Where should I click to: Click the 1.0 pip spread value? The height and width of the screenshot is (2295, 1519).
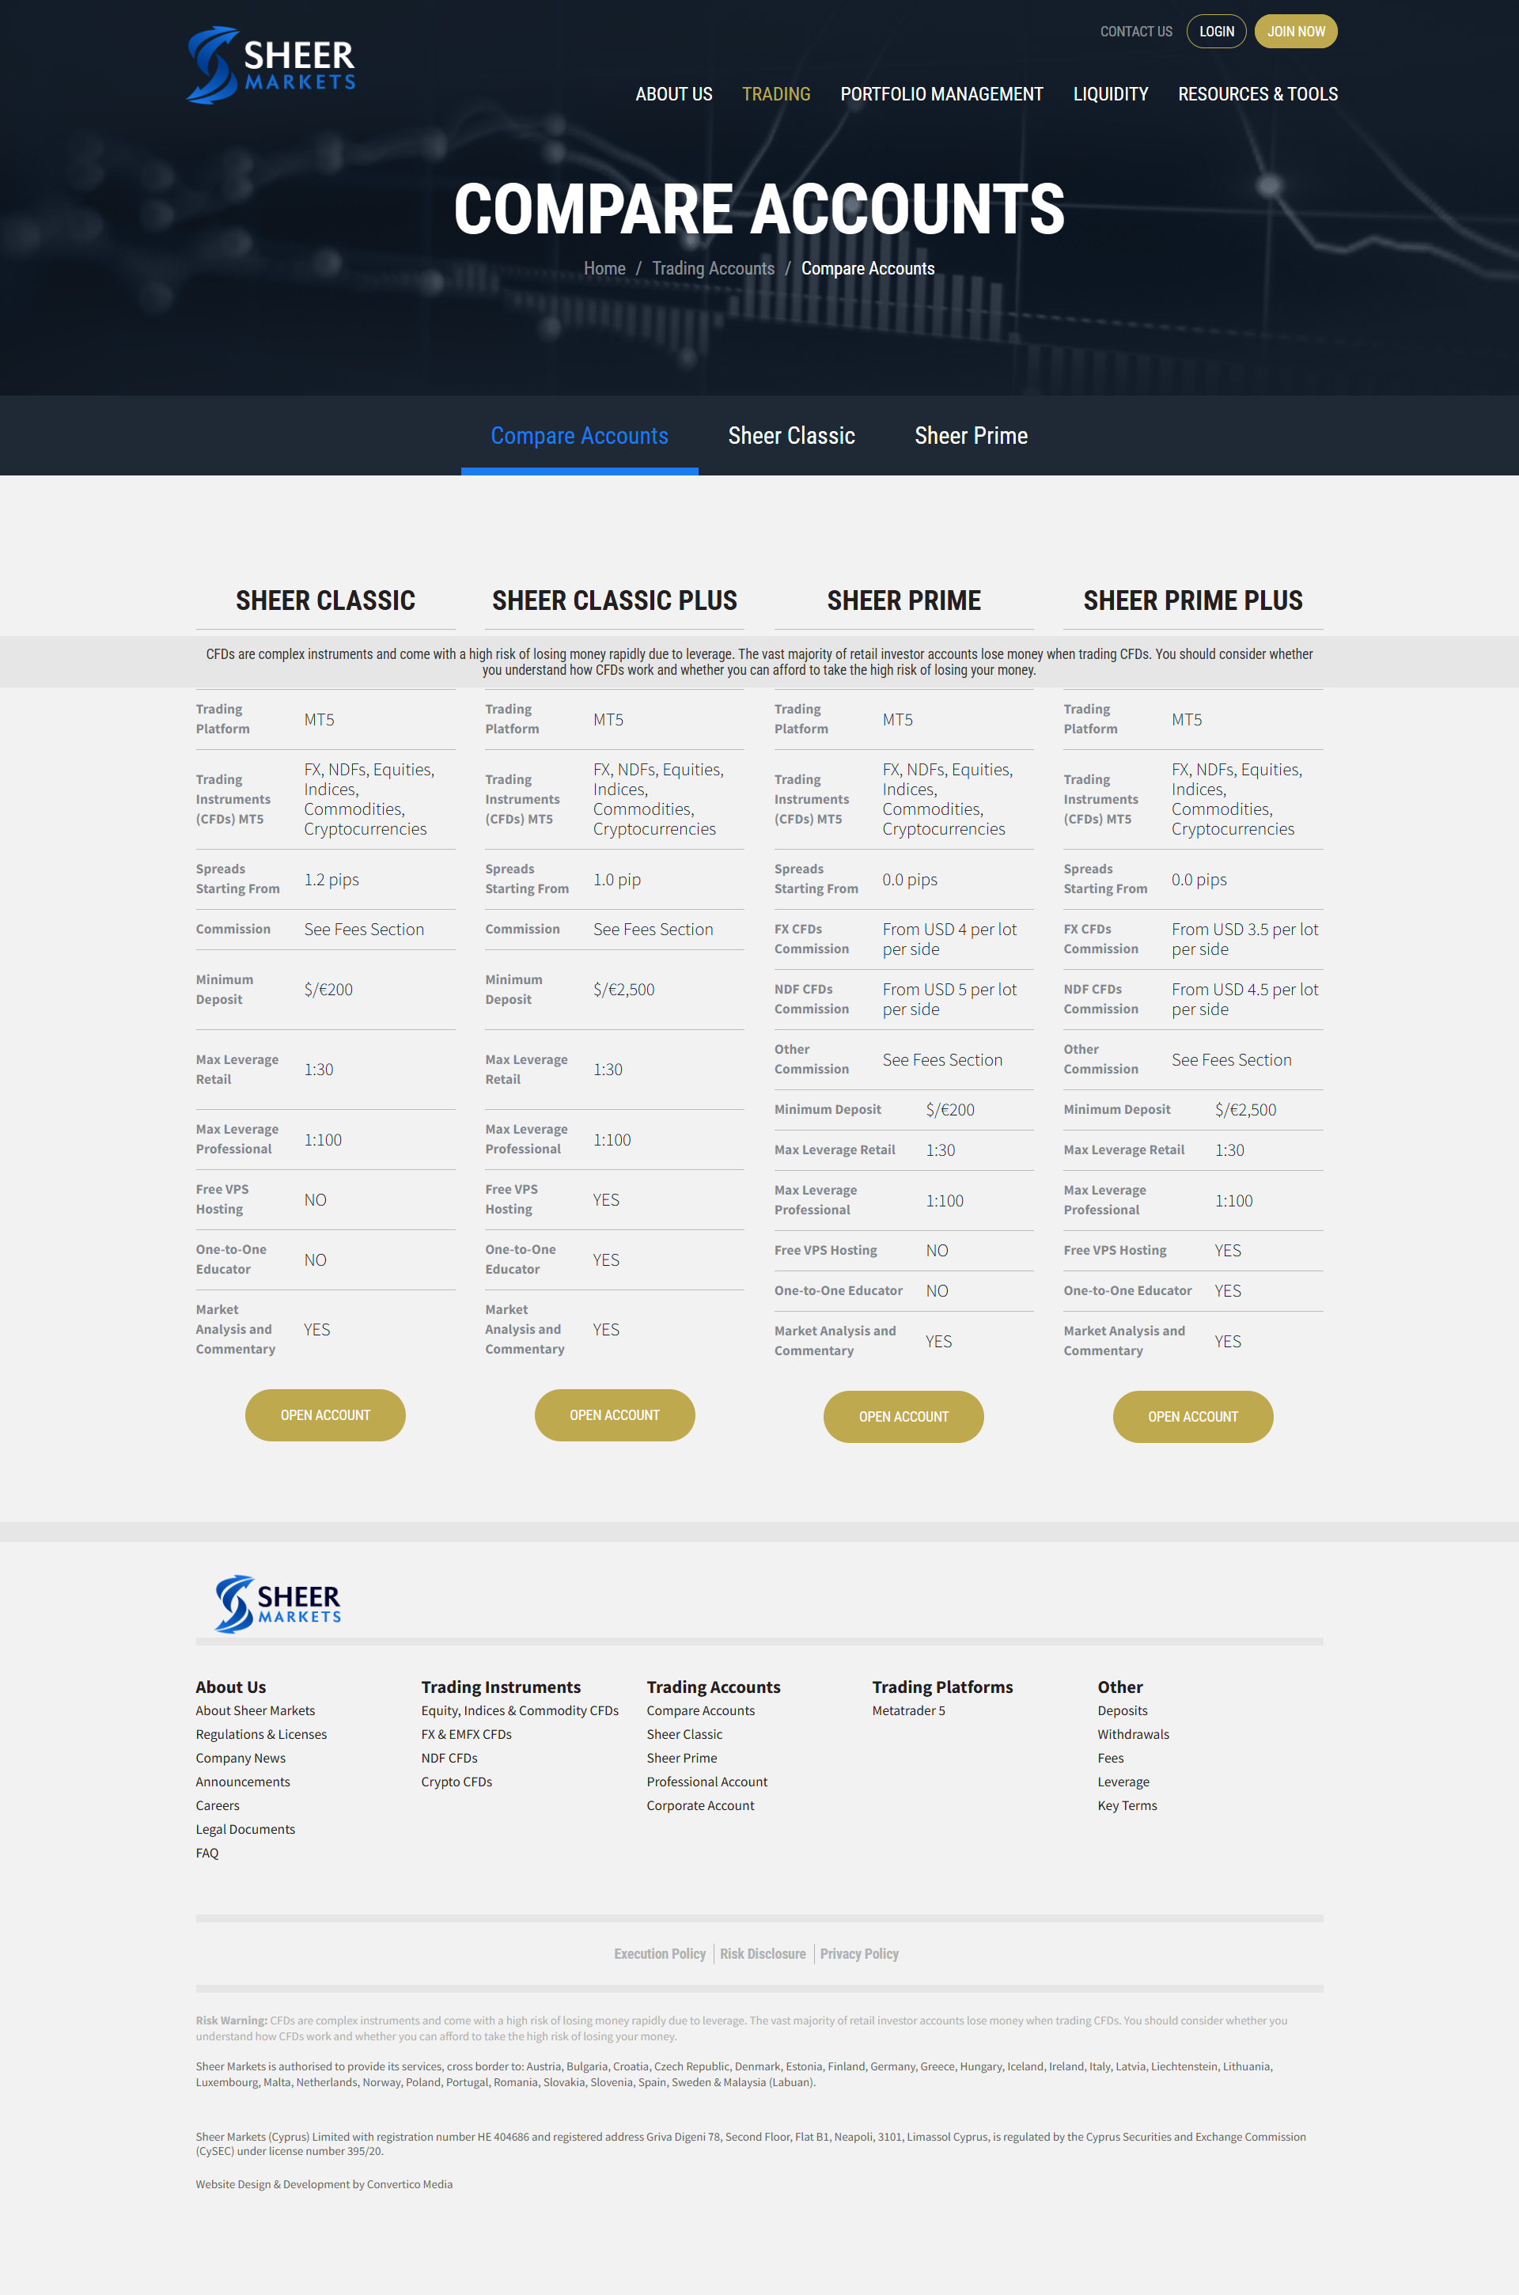click(617, 880)
